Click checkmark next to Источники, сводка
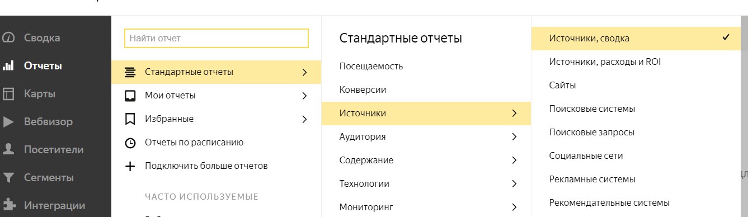Screen dimensions: 748x217 coord(726,37)
